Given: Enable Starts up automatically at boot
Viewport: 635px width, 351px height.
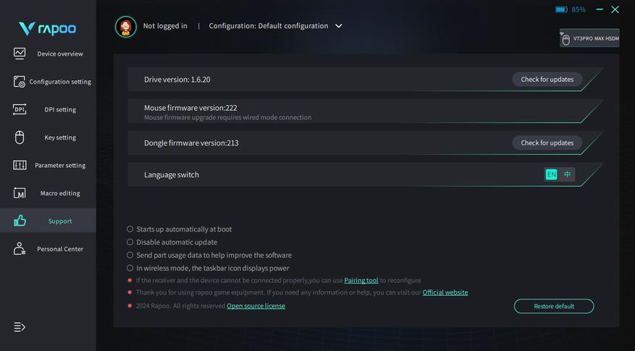Looking at the screenshot, I should pyautogui.click(x=130, y=229).
